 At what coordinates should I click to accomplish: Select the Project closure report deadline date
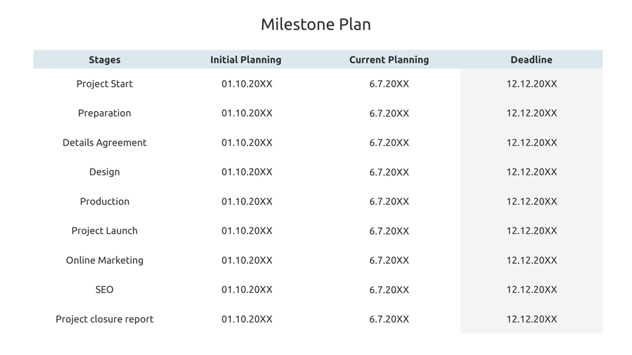[x=531, y=319]
